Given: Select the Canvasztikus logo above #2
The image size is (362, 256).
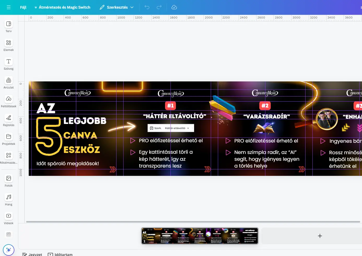Looking at the screenshot, I should coord(265,93).
